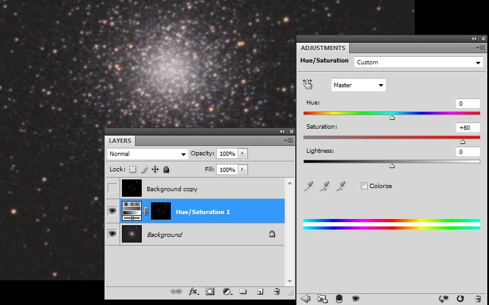Show the Background copy layer
The height and width of the screenshot is (305, 489).
click(x=112, y=188)
